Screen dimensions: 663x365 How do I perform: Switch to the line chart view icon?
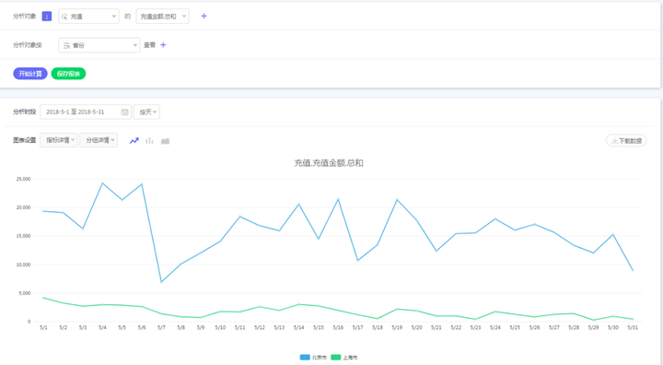[134, 141]
